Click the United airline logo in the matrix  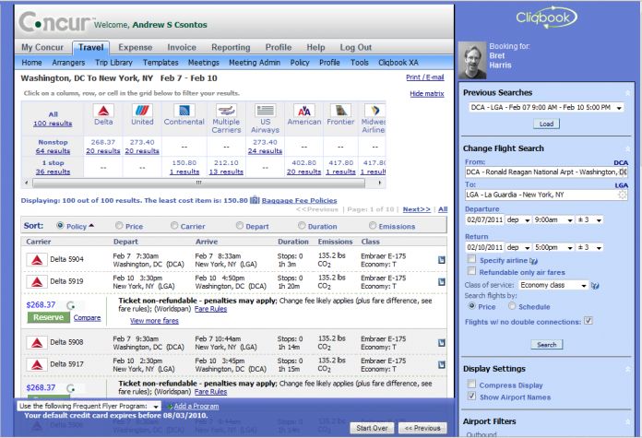tap(142, 111)
